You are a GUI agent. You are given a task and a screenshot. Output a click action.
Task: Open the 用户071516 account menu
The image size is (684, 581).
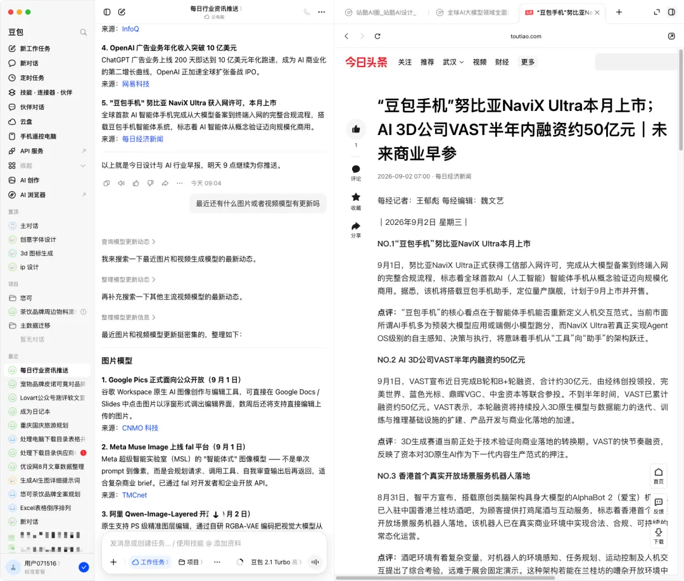42,563
